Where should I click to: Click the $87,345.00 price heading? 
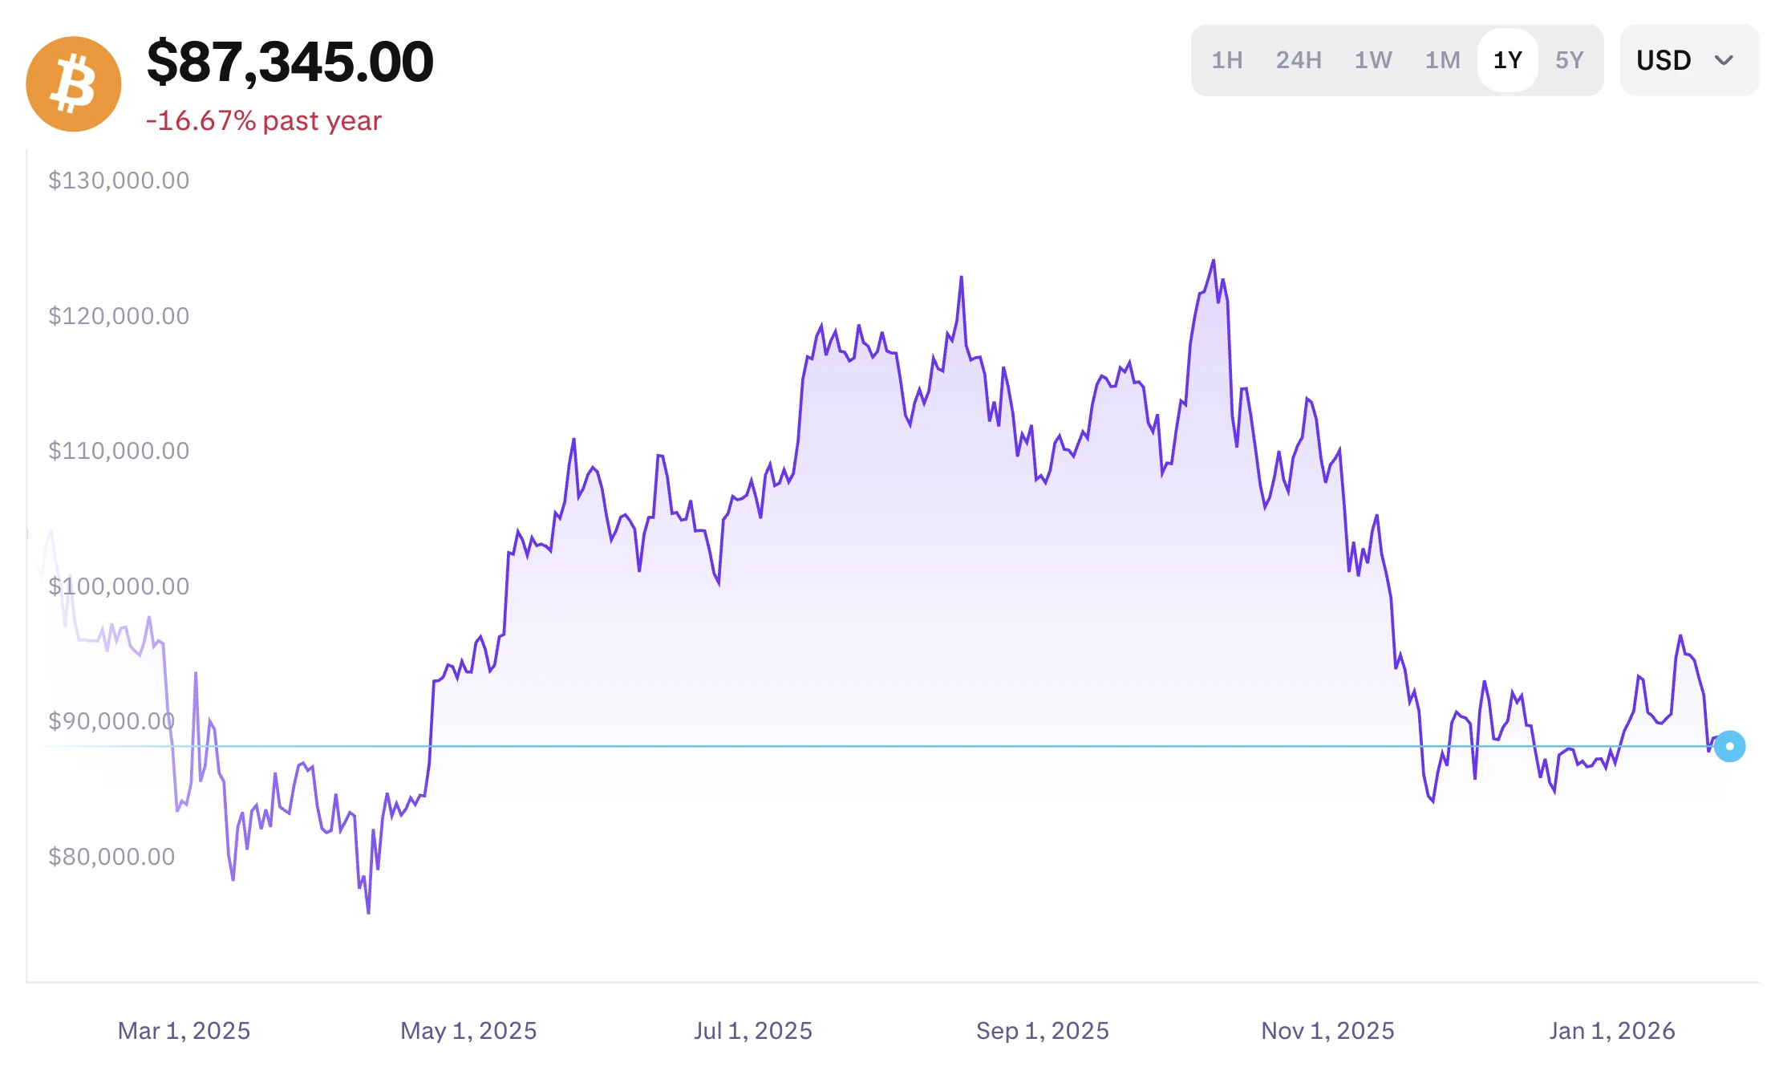[x=290, y=62]
